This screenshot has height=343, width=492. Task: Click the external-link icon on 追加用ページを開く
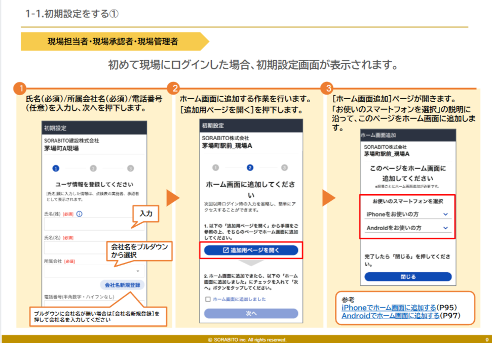[226, 250]
